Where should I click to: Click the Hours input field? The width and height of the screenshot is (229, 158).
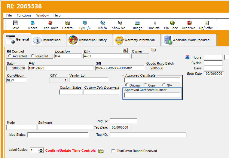(213, 57)
